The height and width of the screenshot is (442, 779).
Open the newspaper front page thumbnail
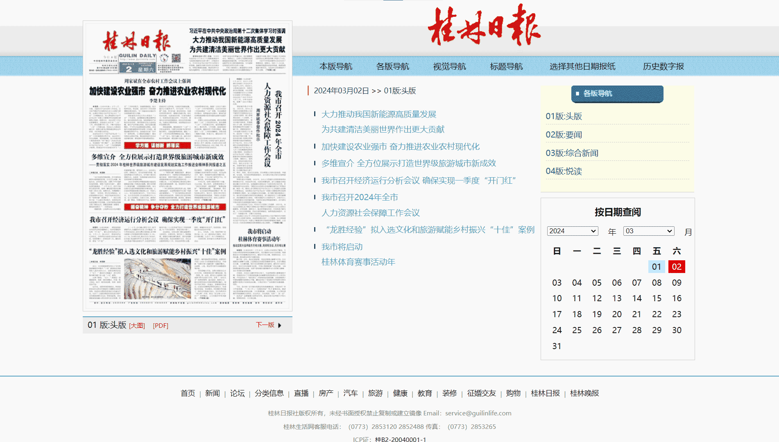pos(188,166)
